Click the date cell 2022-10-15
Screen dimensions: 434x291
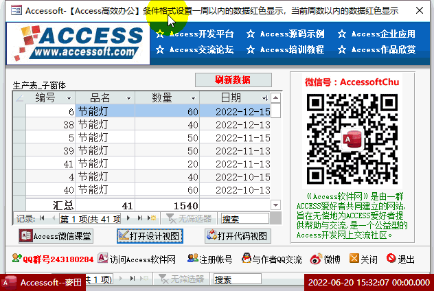point(235,177)
